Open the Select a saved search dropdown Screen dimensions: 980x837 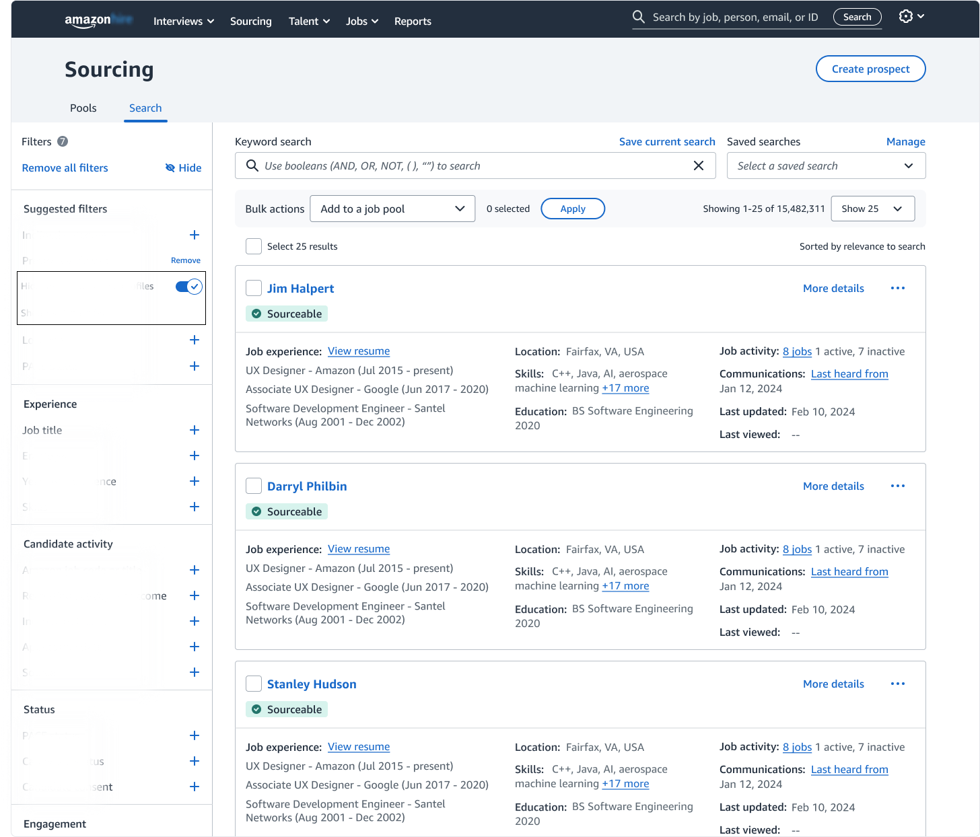pos(826,166)
